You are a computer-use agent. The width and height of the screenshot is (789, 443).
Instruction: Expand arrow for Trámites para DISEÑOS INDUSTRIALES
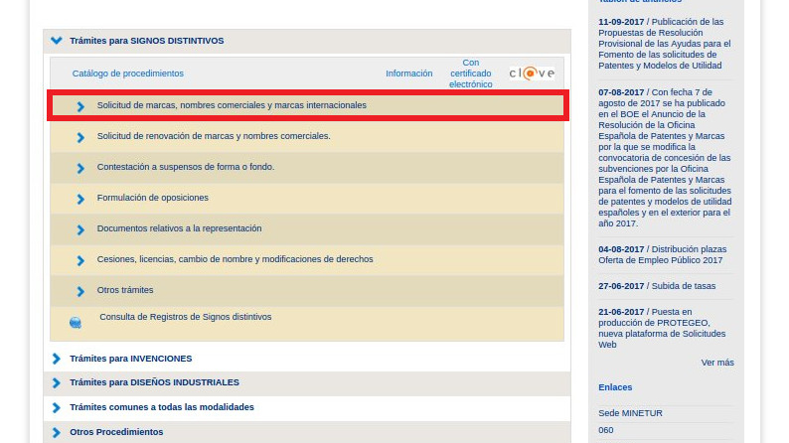click(x=57, y=382)
